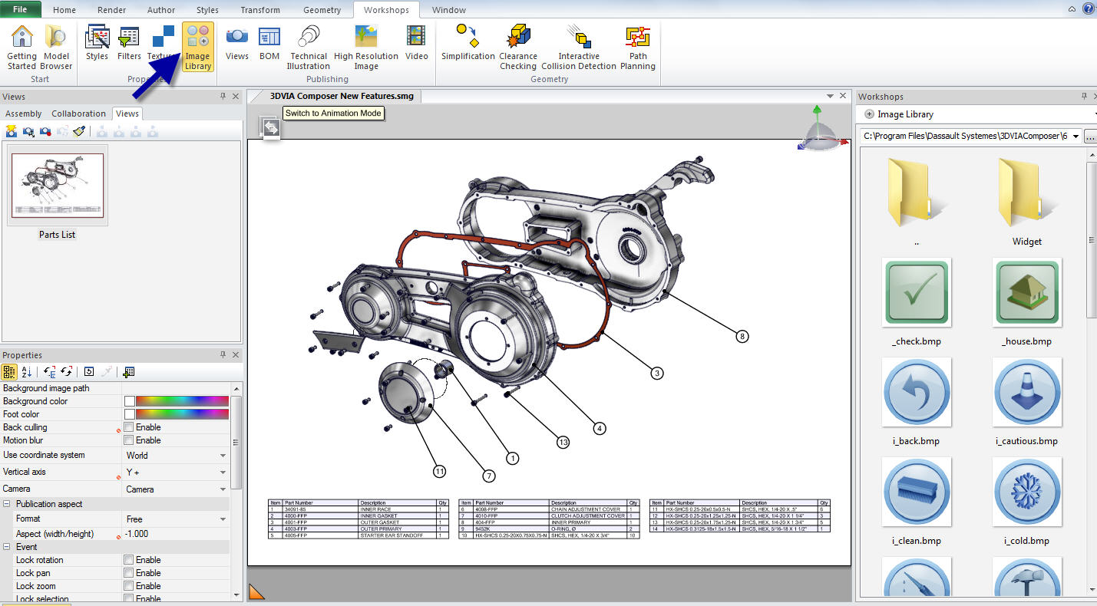Open Interactive Collision Detection

[579, 48]
